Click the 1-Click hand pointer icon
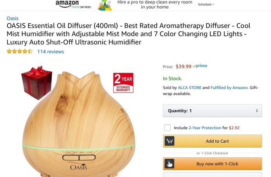271x177 pixels. click(x=169, y=164)
